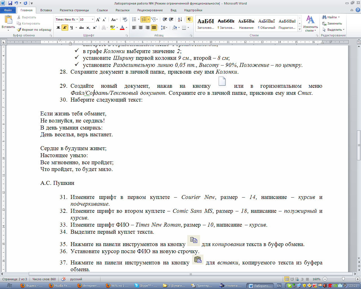This screenshot has width=361, height=289.
Task: Open the Файл tab
Action: click(x=8, y=10)
